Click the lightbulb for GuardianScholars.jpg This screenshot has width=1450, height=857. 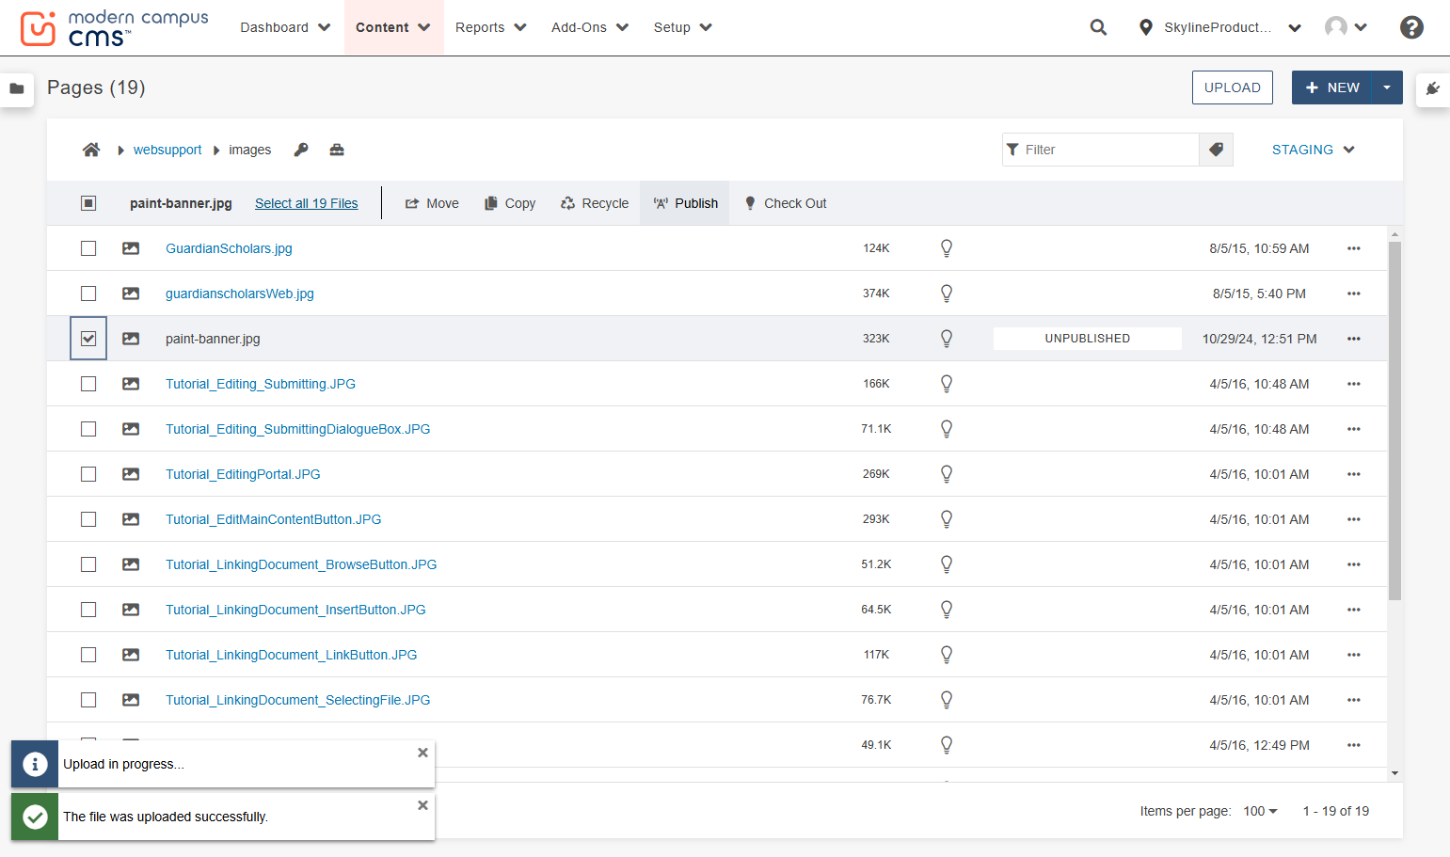tap(947, 248)
